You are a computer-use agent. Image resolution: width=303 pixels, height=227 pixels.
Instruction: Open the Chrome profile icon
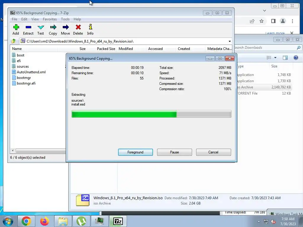[x=283, y=21]
